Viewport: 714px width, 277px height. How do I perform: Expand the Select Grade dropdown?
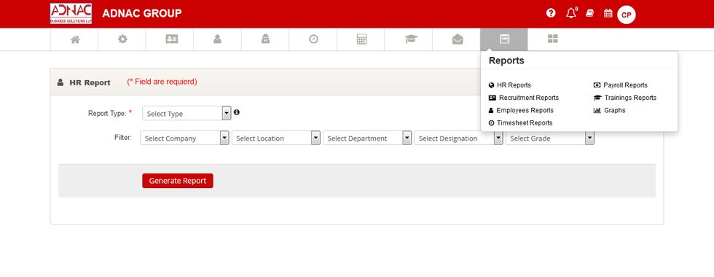pyautogui.click(x=550, y=138)
